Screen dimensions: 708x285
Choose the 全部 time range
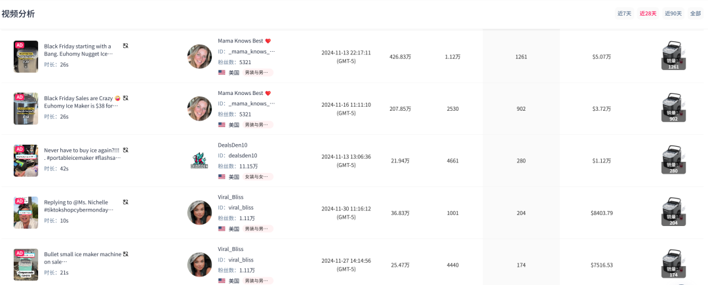click(695, 13)
